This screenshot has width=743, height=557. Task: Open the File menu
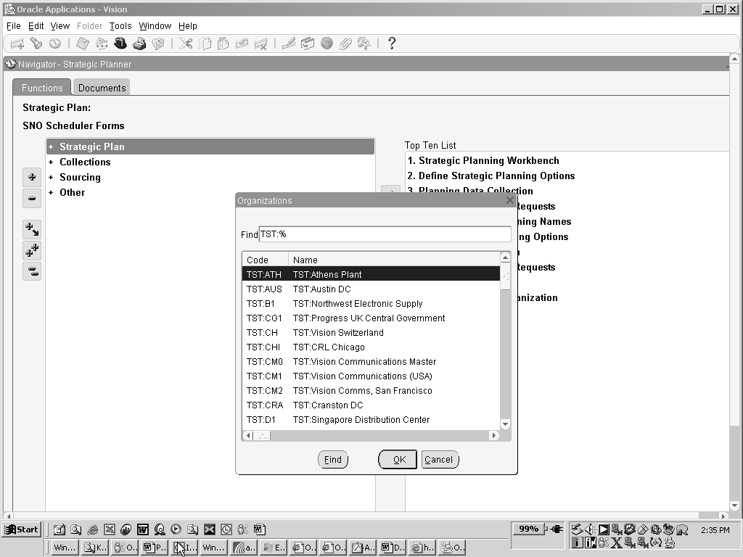[13, 26]
